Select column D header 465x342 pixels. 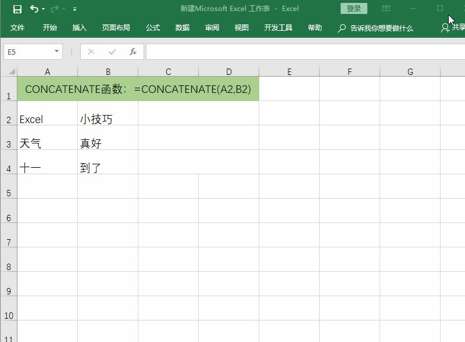pyautogui.click(x=229, y=72)
